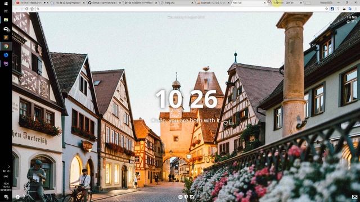Reload the current Chrome page

[26, 9]
